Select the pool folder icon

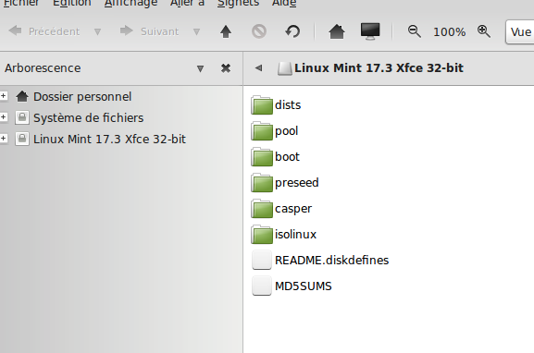[262, 130]
